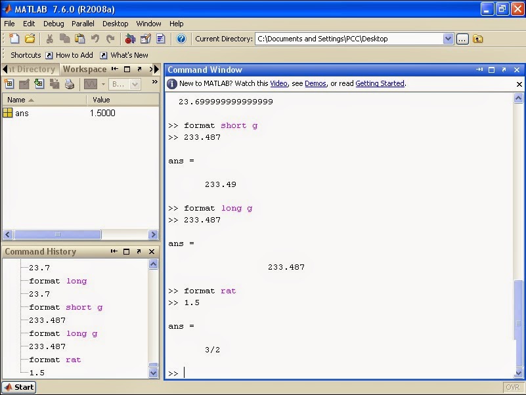The image size is (526, 395).
Task: Click the New M-File icon
Action: [14, 39]
